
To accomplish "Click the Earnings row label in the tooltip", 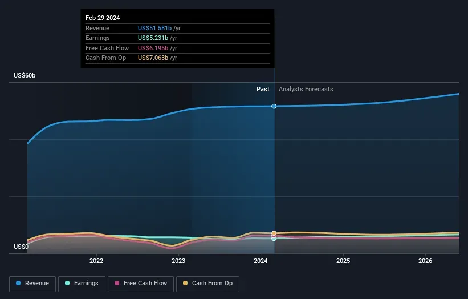I will pos(97,38).
